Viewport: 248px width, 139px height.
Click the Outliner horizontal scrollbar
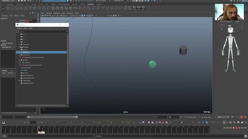pos(41,105)
